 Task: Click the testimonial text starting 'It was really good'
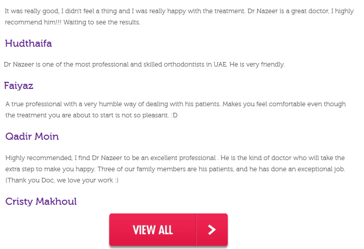coord(179,16)
